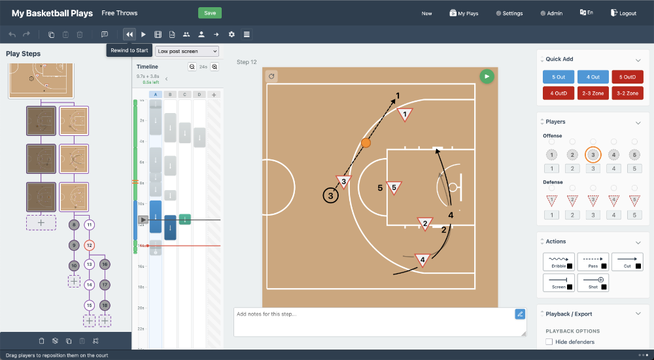654x360 pixels.
Task: Click the green Save button
Action: click(x=210, y=13)
